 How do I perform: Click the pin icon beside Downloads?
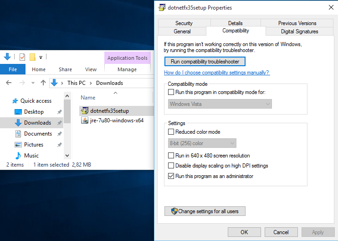pos(60,123)
